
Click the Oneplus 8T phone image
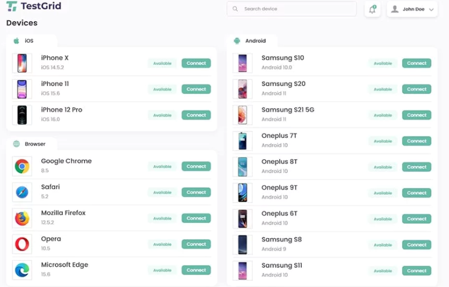click(243, 167)
